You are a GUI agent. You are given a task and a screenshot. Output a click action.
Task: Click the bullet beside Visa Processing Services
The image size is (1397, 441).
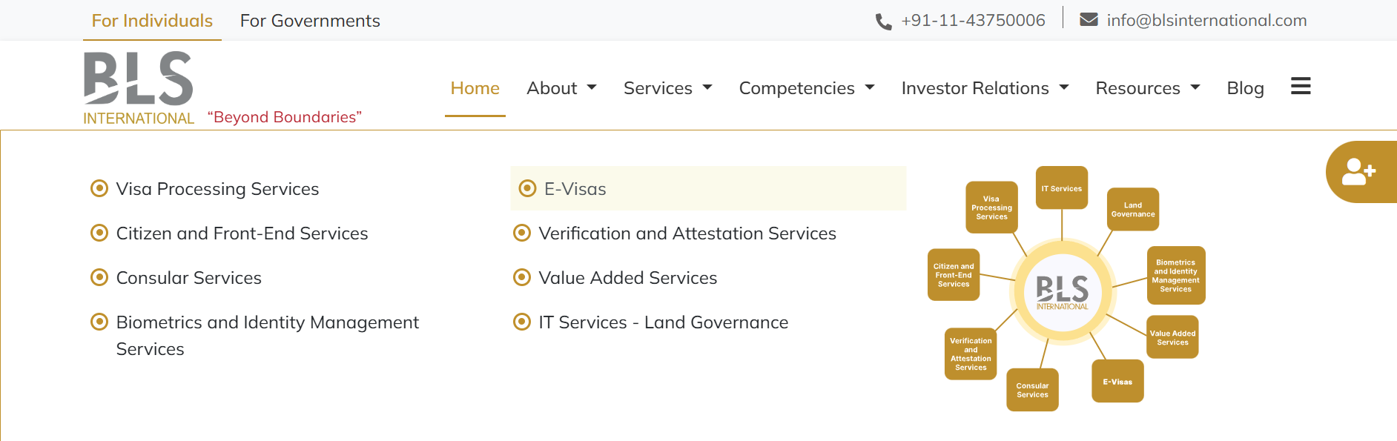tap(99, 188)
